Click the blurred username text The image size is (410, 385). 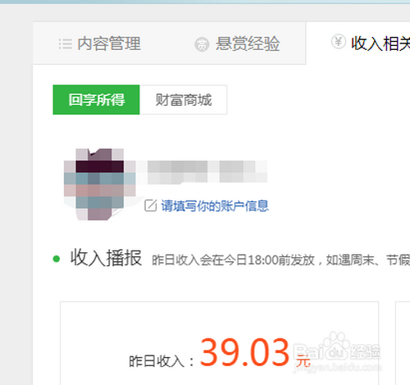[x=202, y=171]
